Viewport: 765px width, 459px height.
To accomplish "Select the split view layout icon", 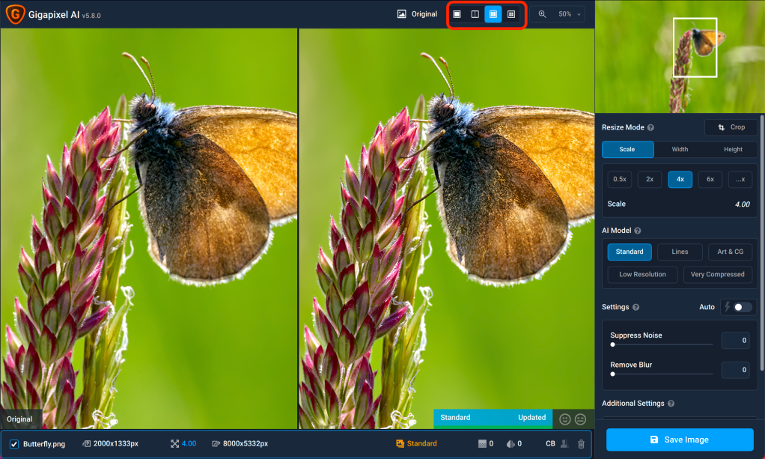I will tap(475, 14).
